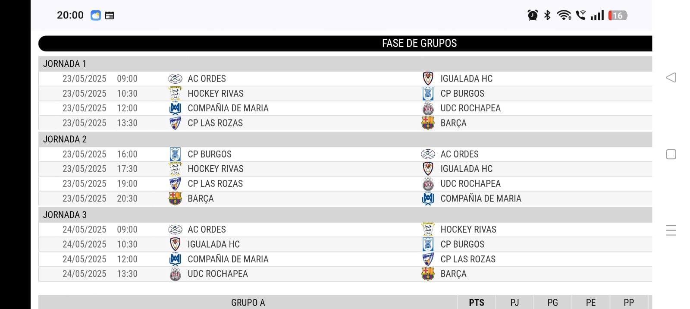Image resolution: width=690 pixels, height=309 pixels.
Task: Tap the alarm icon in status bar
Action: point(533,16)
